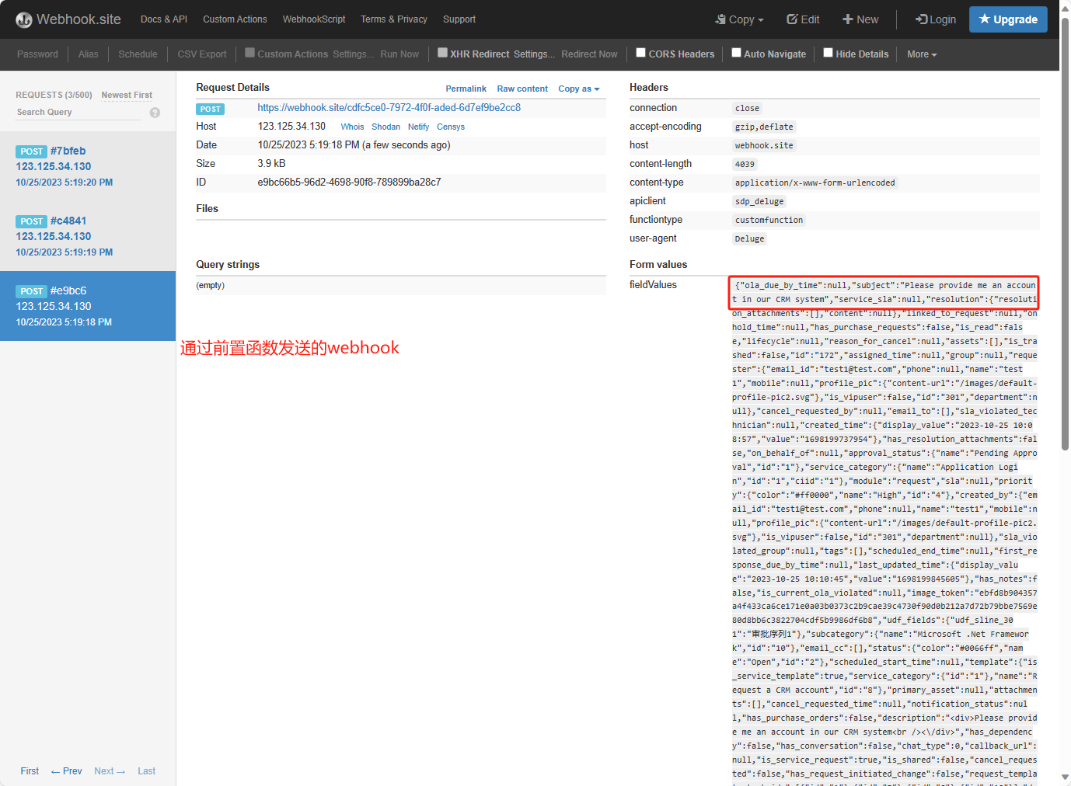Click Alias toolbar option
The image size is (1071, 786).
click(x=89, y=54)
